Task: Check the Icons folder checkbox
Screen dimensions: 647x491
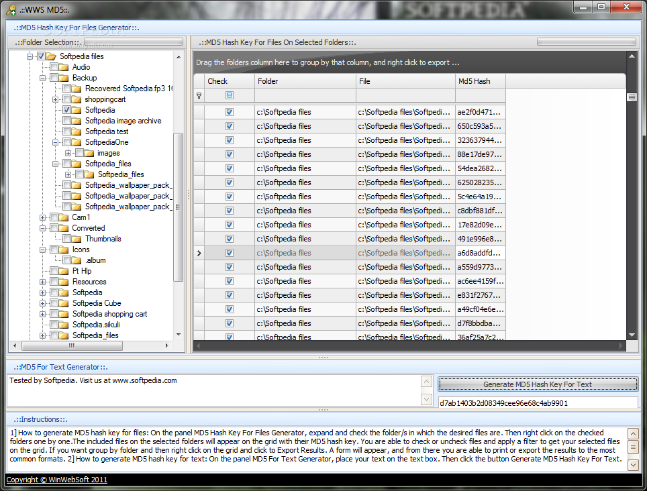Action: click(54, 250)
